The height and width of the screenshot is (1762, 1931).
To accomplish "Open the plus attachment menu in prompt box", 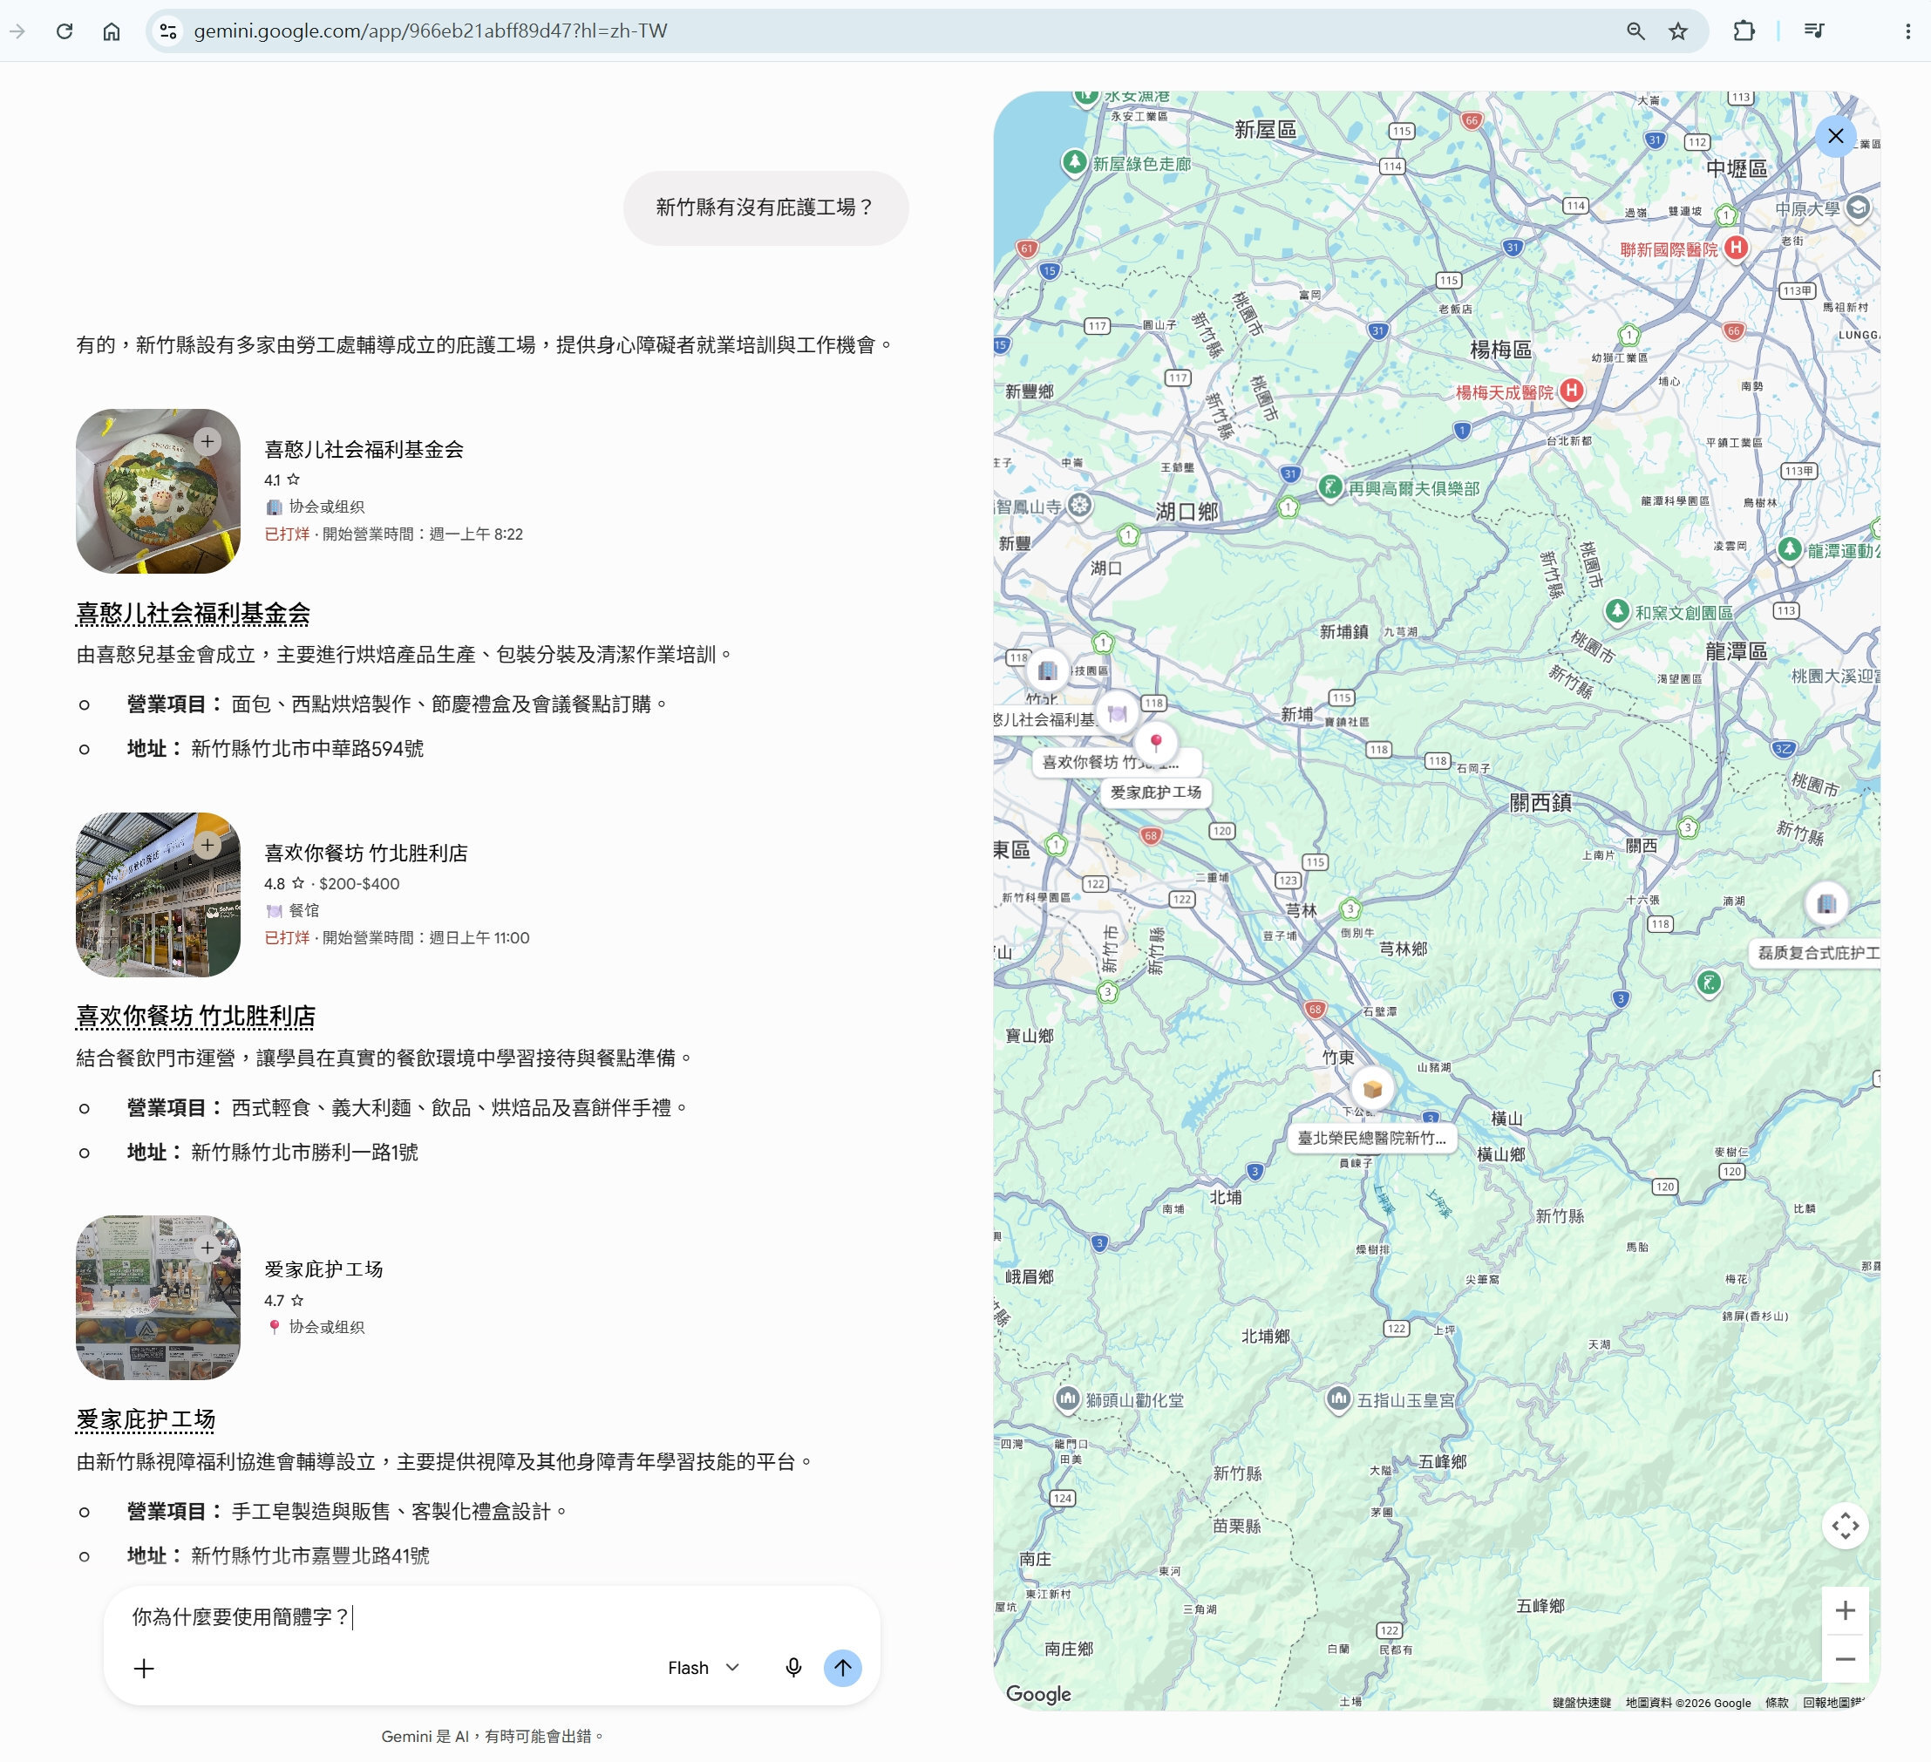I will (144, 1668).
